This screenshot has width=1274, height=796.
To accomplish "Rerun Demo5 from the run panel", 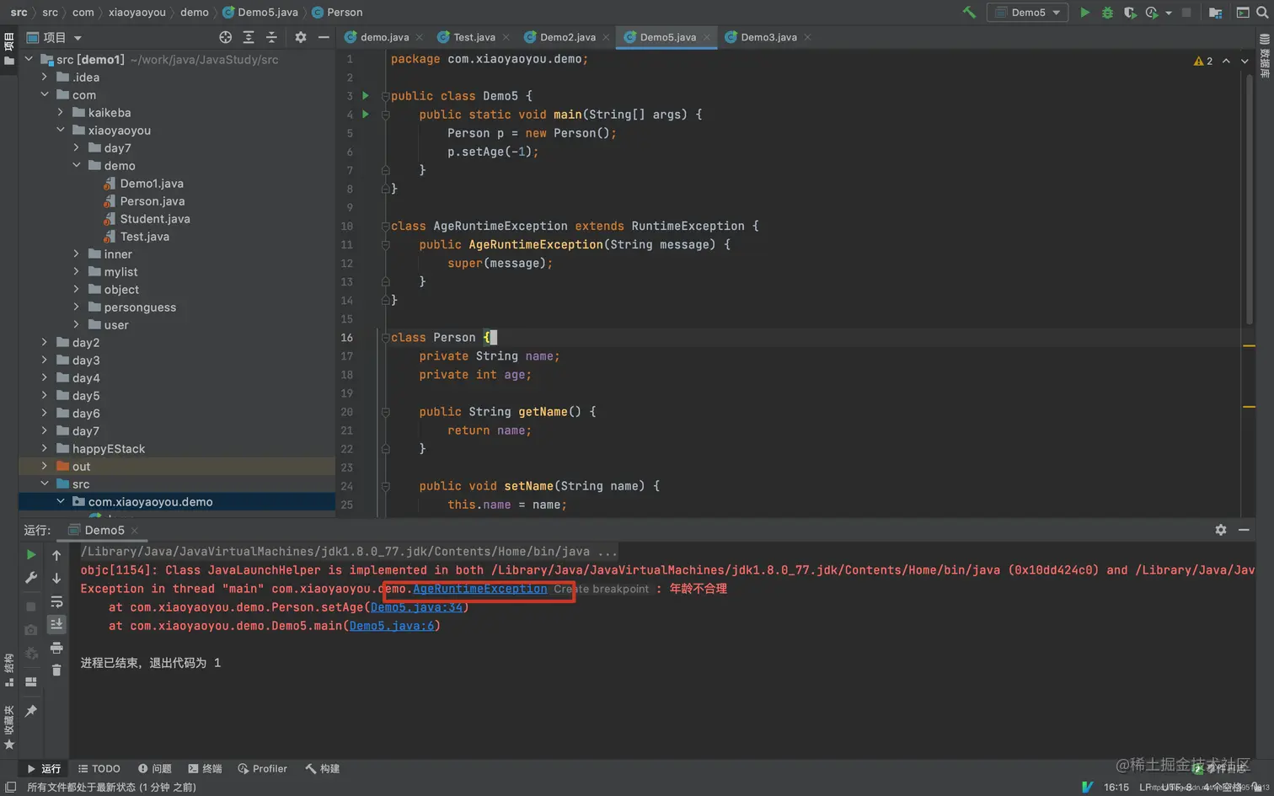I will pyautogui.click(x=31, y=555).
